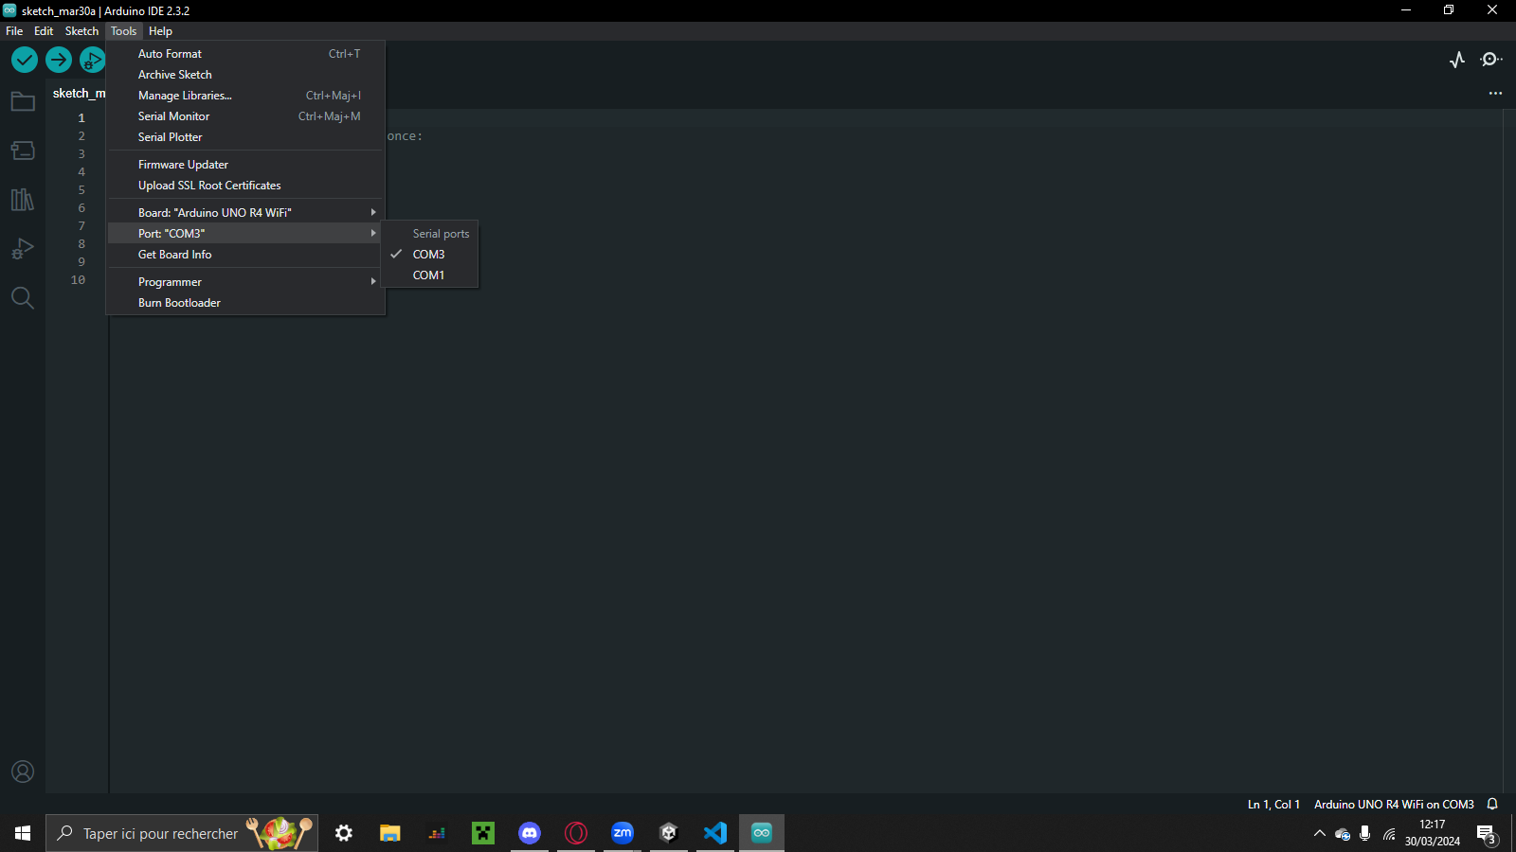
Task: Click the Windows taskbar search box
Action: coord(182,833)
